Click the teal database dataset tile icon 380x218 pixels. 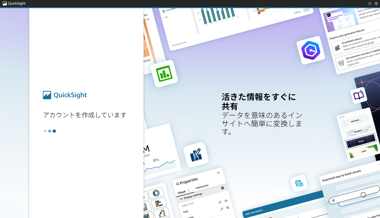point(299,183)
